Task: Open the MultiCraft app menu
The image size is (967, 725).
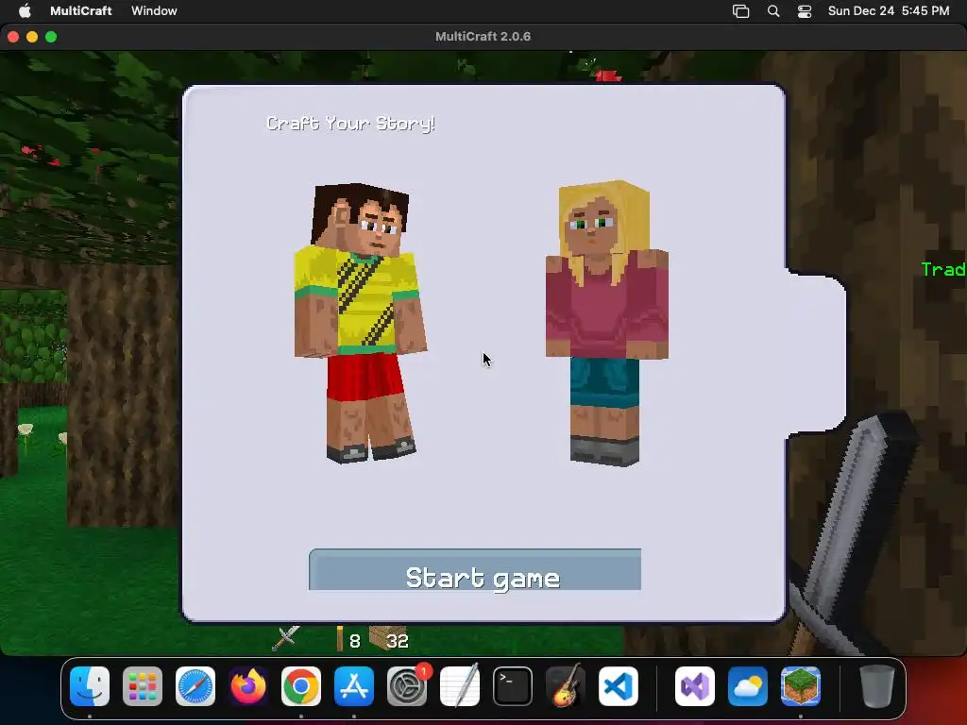Action: click(81, 10)
